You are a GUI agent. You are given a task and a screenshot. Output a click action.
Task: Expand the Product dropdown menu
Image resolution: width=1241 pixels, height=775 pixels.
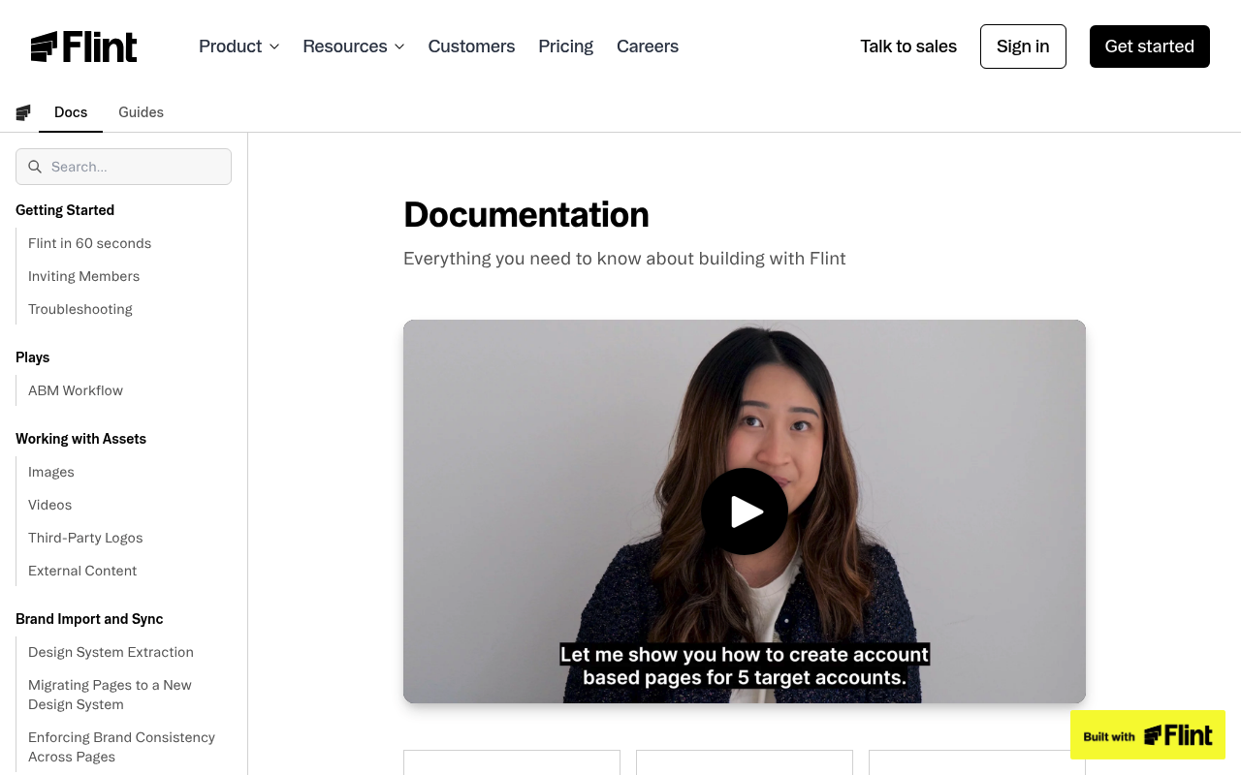click(239, 46)
